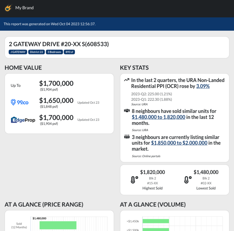The width and height of the screenshot is (234, 231).
Task: Click the EdgeProp logo
Action: 23,120
